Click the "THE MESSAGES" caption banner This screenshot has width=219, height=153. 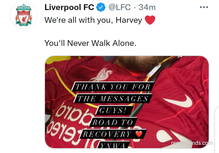[113, 99]
